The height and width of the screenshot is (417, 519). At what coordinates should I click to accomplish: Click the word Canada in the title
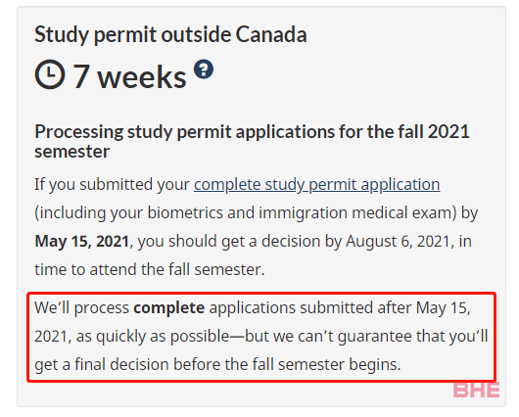(271, 34)
